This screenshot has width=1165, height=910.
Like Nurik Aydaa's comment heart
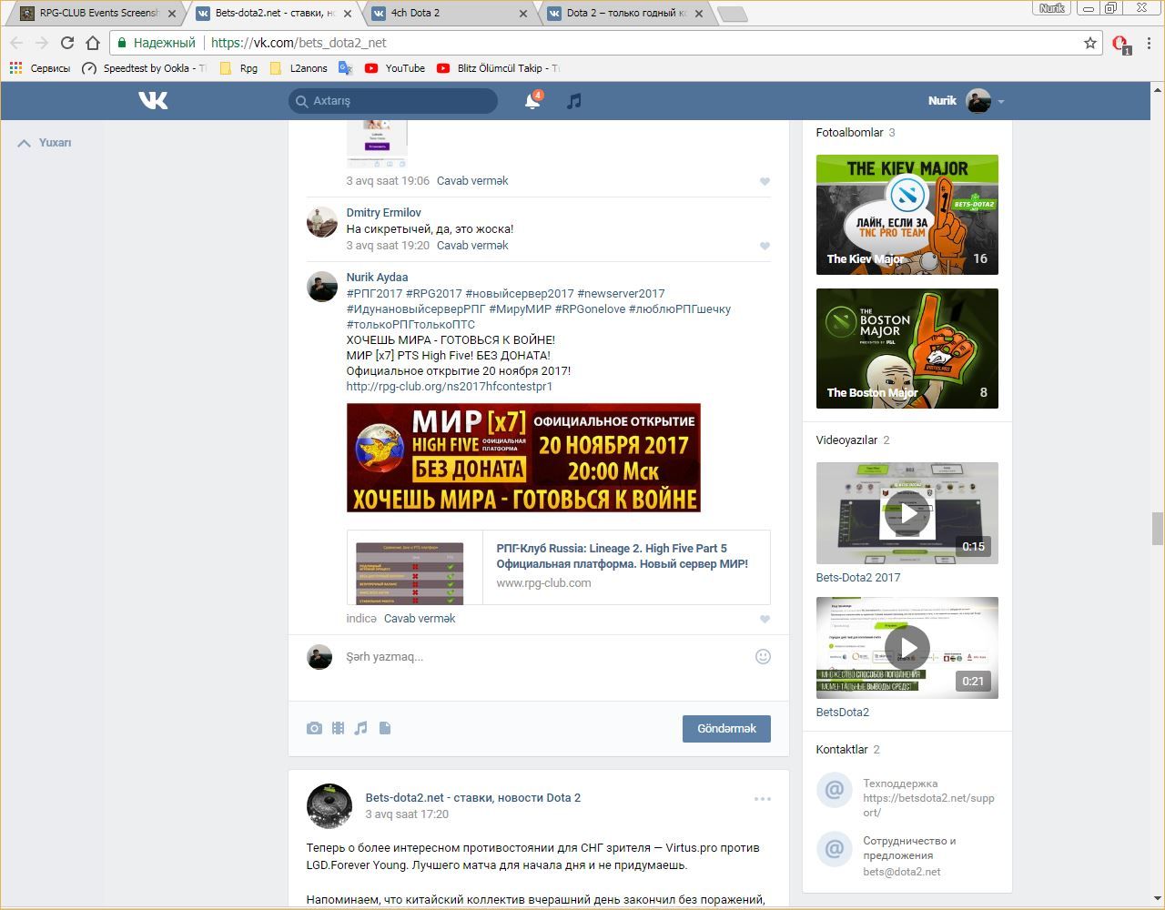765,619
